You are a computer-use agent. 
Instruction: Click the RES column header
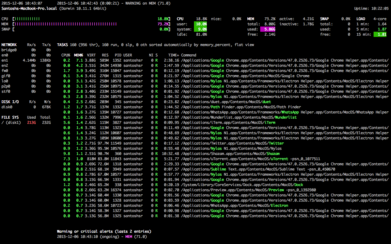105,55
